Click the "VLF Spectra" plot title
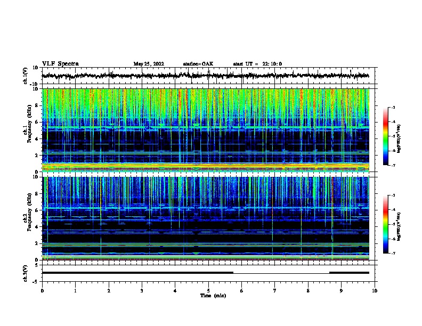422x326 pixels. [60, 64]
